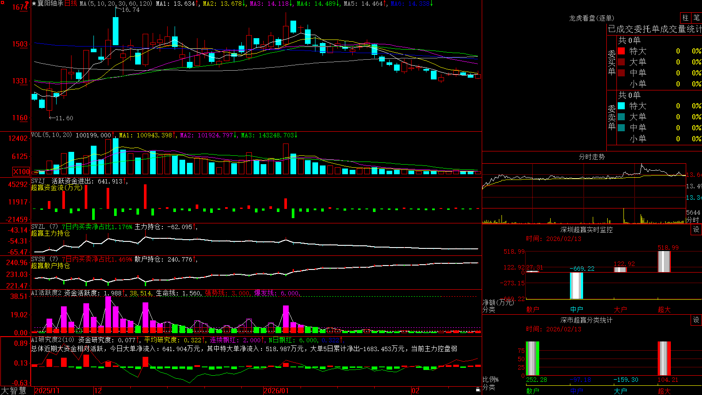Open 设 settings for 深圳超赢实时监控
The width and height of the screenshot is (702, 395).
coord(696,230)
